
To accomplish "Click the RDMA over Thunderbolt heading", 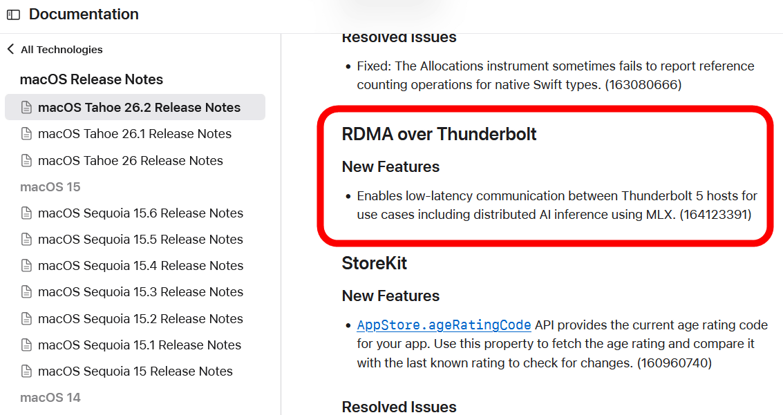I will (439, 134).
